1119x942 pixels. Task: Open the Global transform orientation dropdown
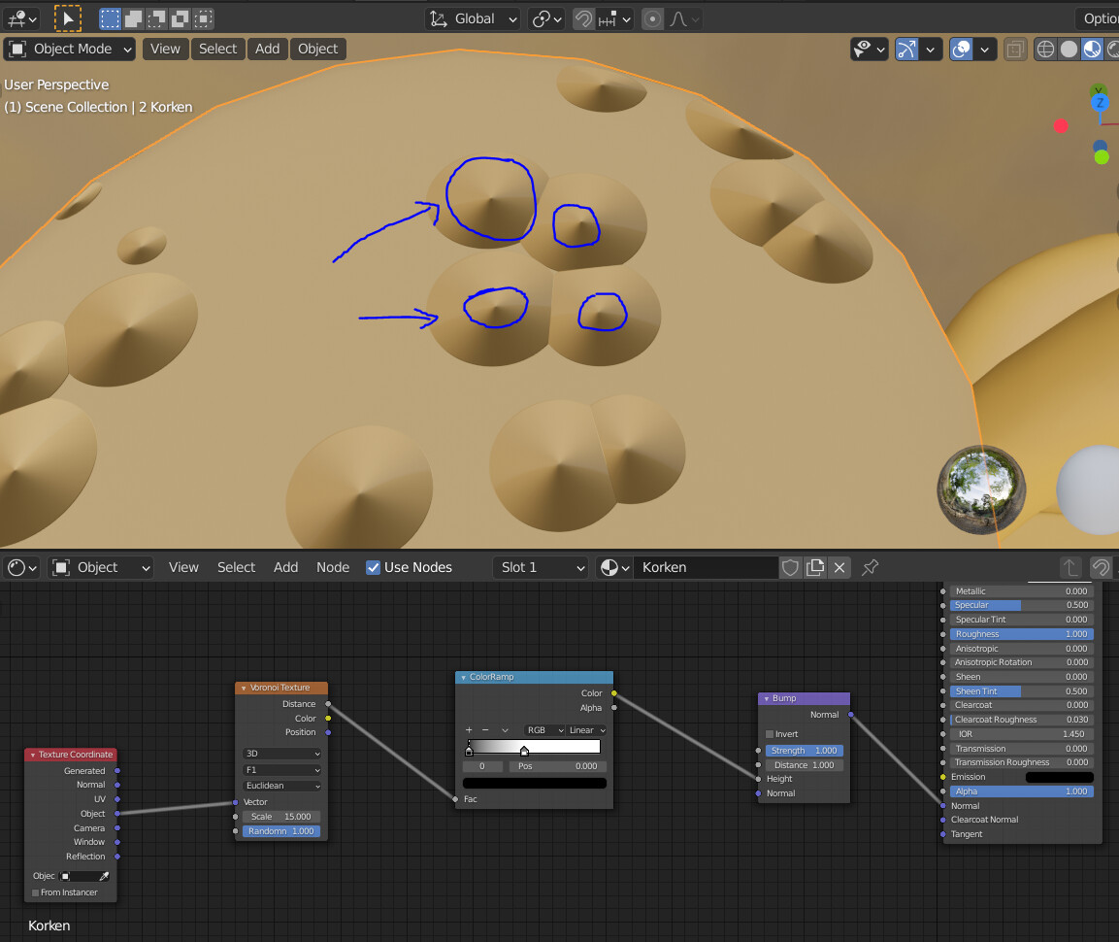point(473,18)
